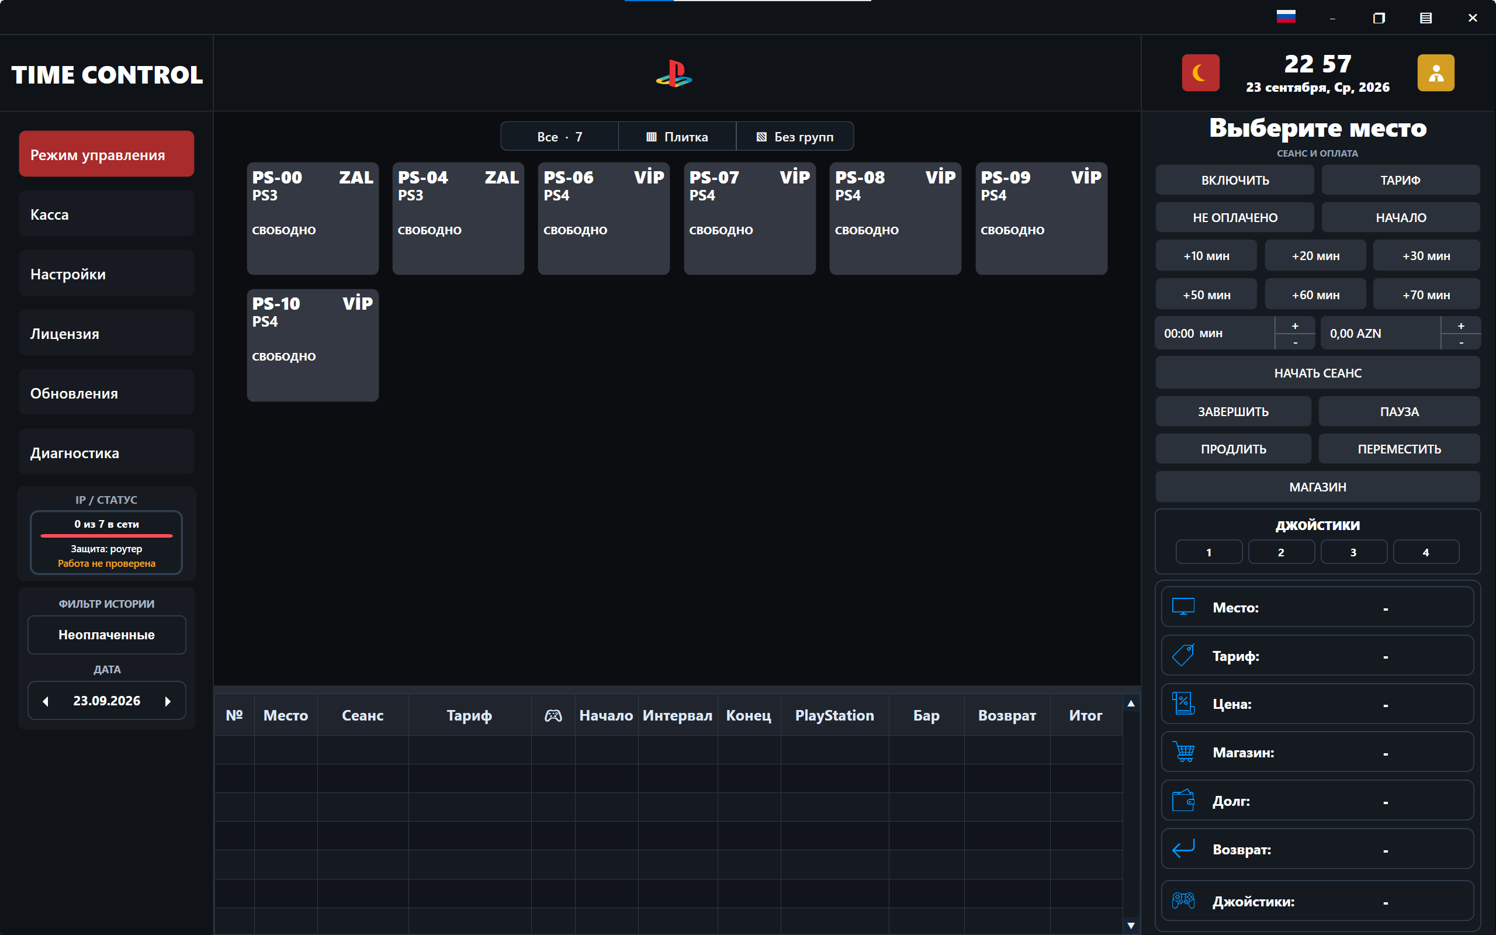Viewport: 1496px width, 935px height.
Task: Click the table scrollbar down arrow
Action: [x=1131, y=926]
